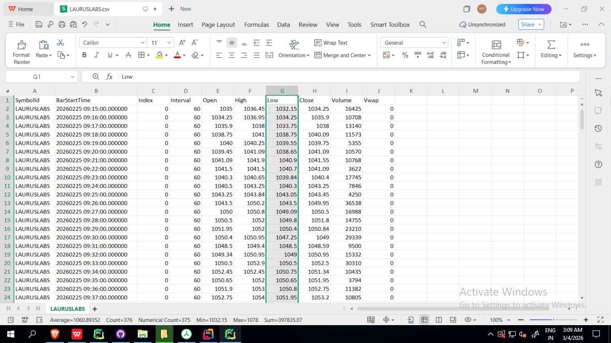Click the zoom slider in status bar

(x=553, y=320)
